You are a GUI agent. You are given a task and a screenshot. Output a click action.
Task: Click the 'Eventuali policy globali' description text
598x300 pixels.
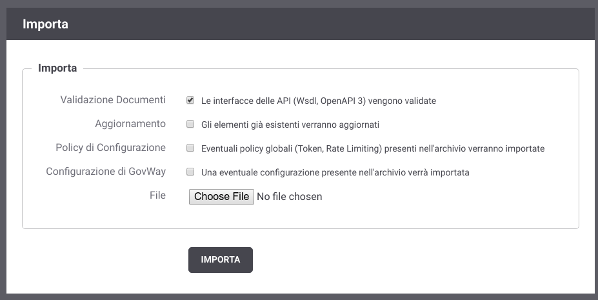point(373,148)
